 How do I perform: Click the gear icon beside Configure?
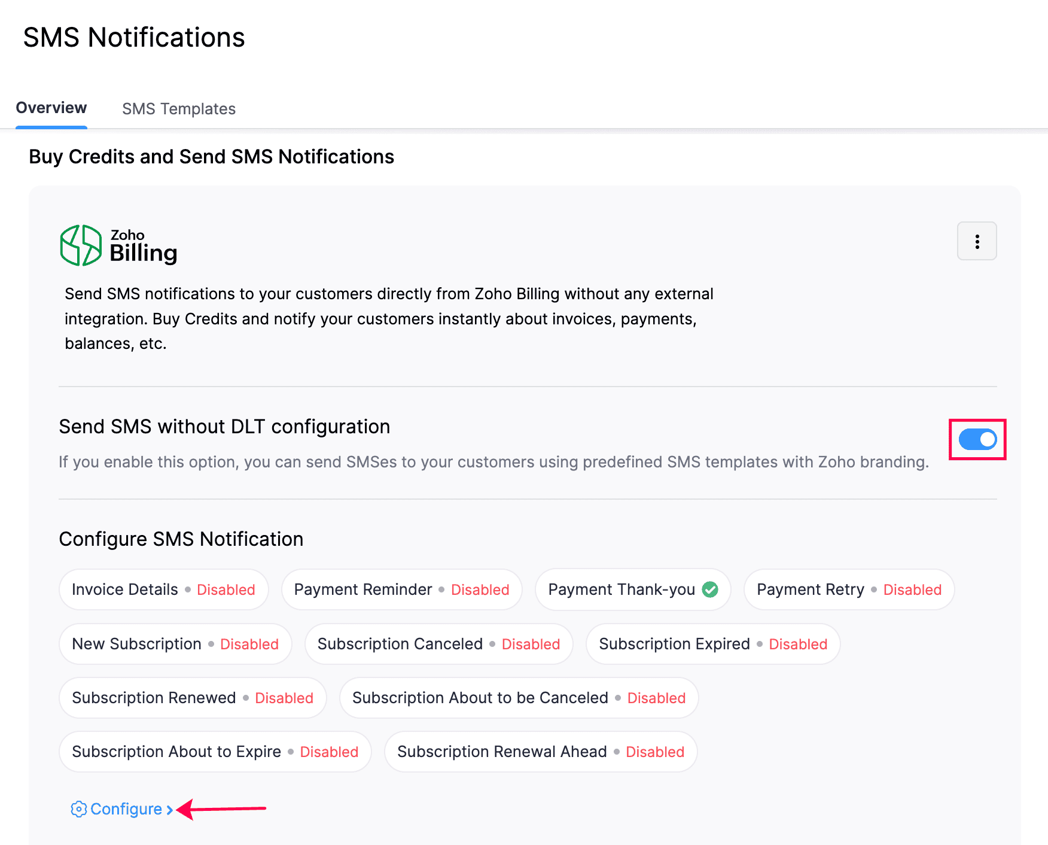[78, 809]
